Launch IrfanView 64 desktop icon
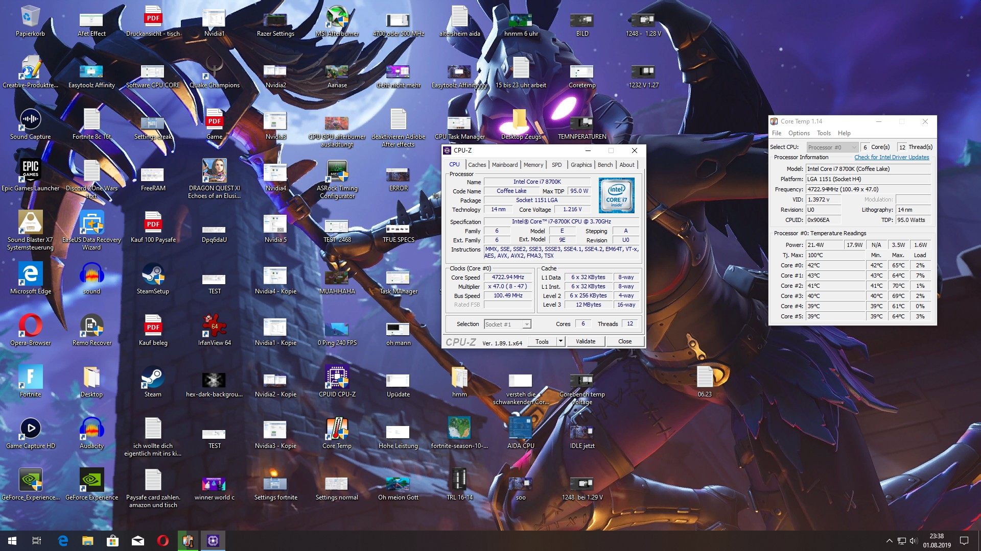This screenshot has height=551, width=981. [215, 331]
